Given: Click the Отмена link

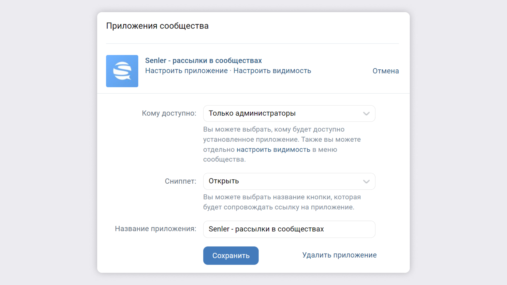Looking at the screenshot, I should [x=386, y=71].
